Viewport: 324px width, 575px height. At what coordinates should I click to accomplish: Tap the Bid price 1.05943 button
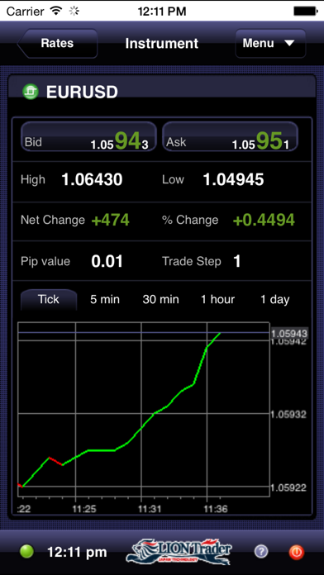click(x=88, y=137)
